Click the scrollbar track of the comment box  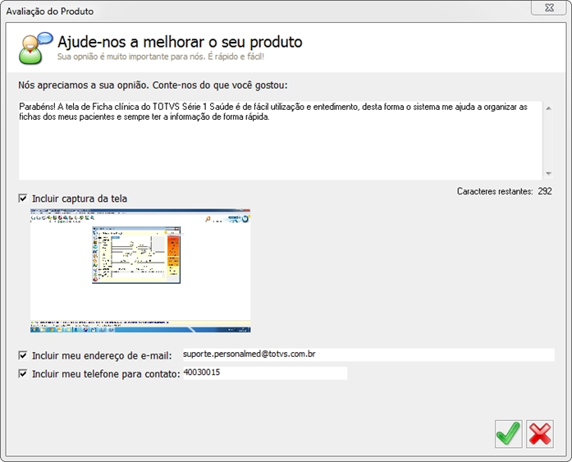[548, 141]
